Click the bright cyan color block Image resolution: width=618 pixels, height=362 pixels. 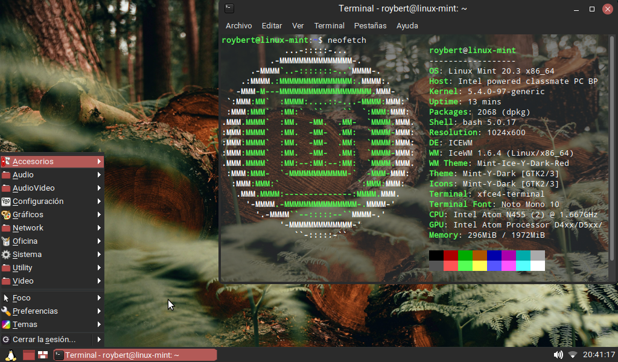523,265
